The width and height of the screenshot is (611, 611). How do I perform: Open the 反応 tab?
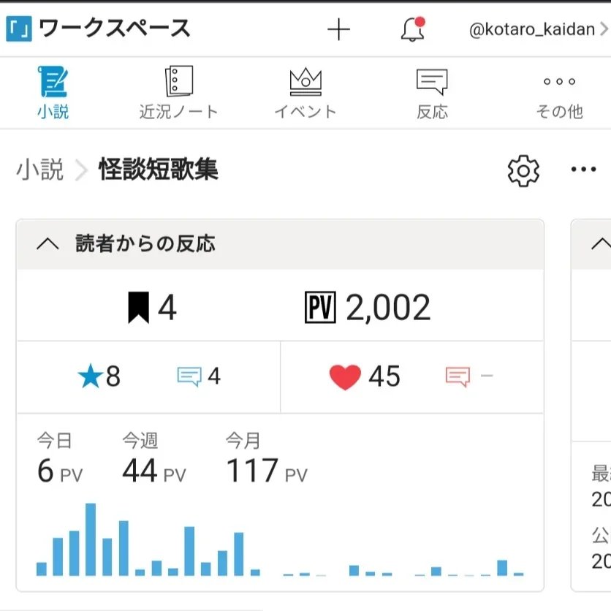pyautogui.click(x=432, y=92)
